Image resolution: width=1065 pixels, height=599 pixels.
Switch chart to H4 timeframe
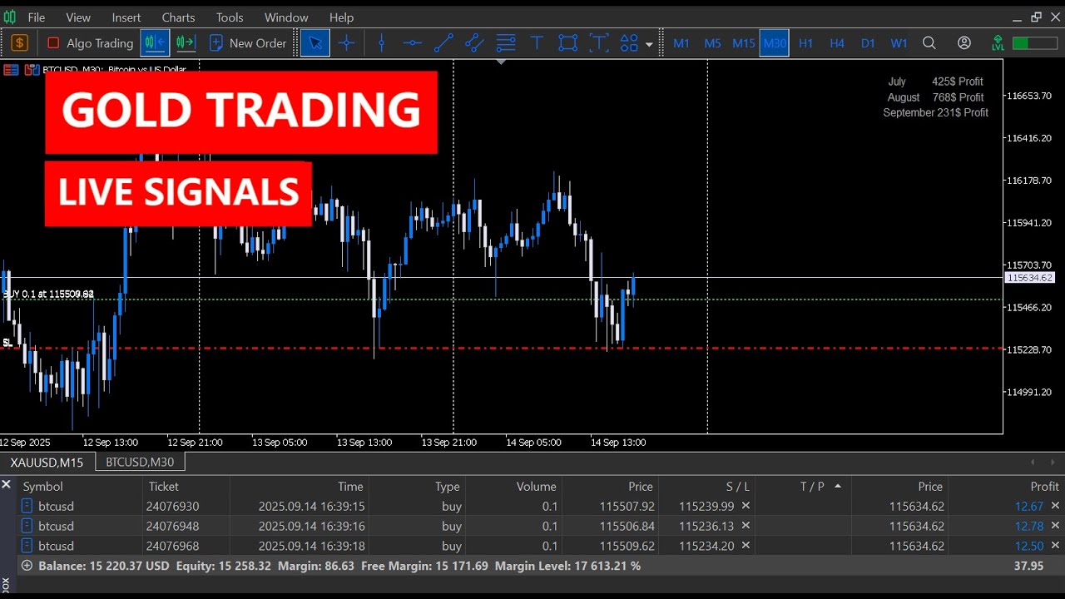(x=837, y=42)
